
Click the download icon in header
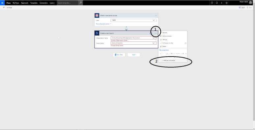[x=222, y=3]
